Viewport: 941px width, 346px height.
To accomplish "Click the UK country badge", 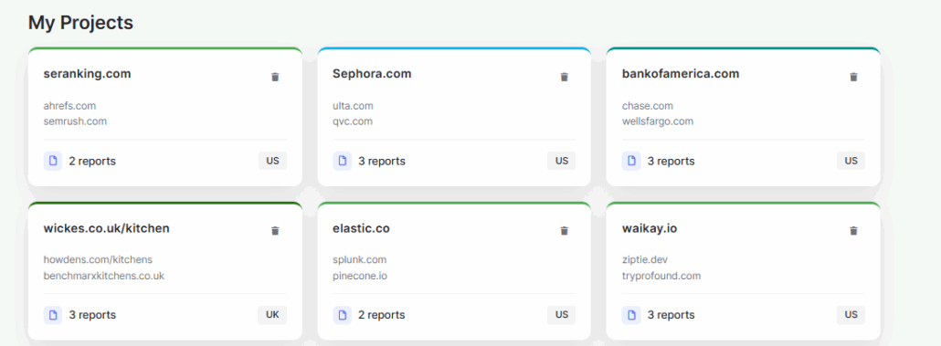I will pyautogui.click(x=272, y=315).
